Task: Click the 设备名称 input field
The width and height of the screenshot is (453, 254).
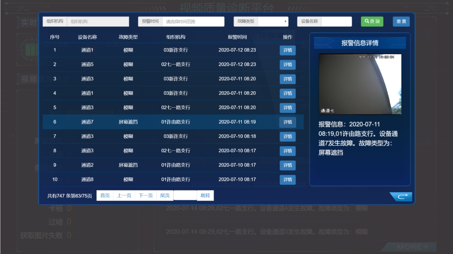Action: tap(336, 22)
